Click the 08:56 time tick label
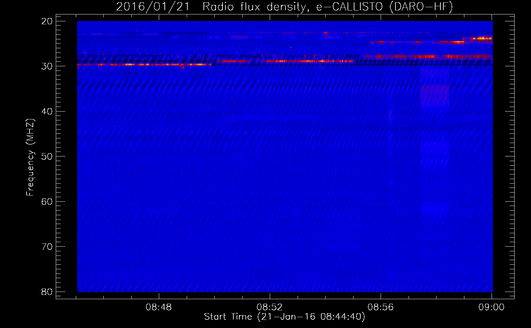 click(380, 307)
